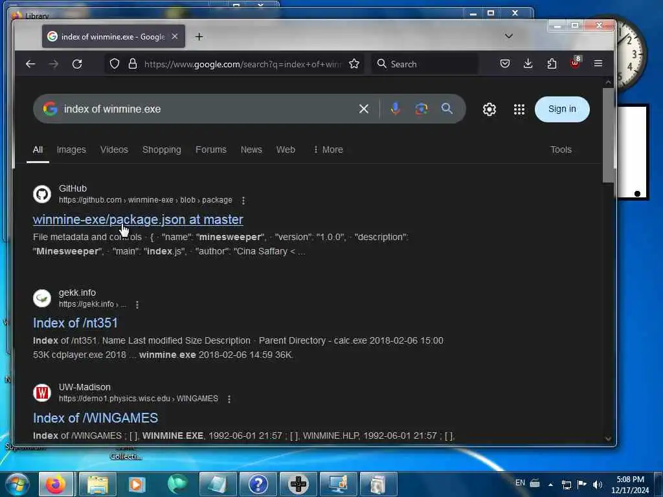Open the Index of /nt351 result
Viewport: 663px width, 497px height.
(75, 323)
